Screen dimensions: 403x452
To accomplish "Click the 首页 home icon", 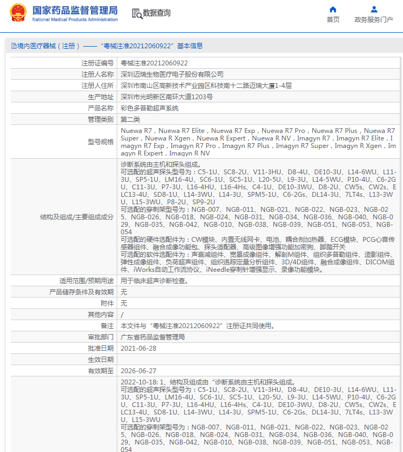I will [x=333, y=9].
